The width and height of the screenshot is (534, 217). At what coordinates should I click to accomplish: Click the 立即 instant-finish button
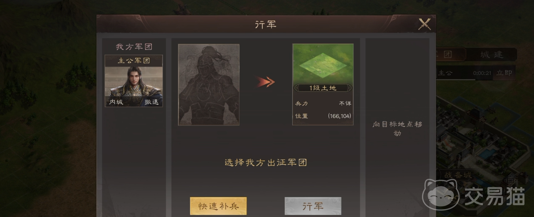(x=504, y=73)
